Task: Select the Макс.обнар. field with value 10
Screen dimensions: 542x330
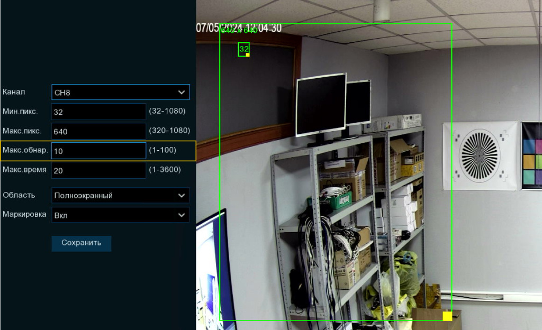Action: click(98, 151)
